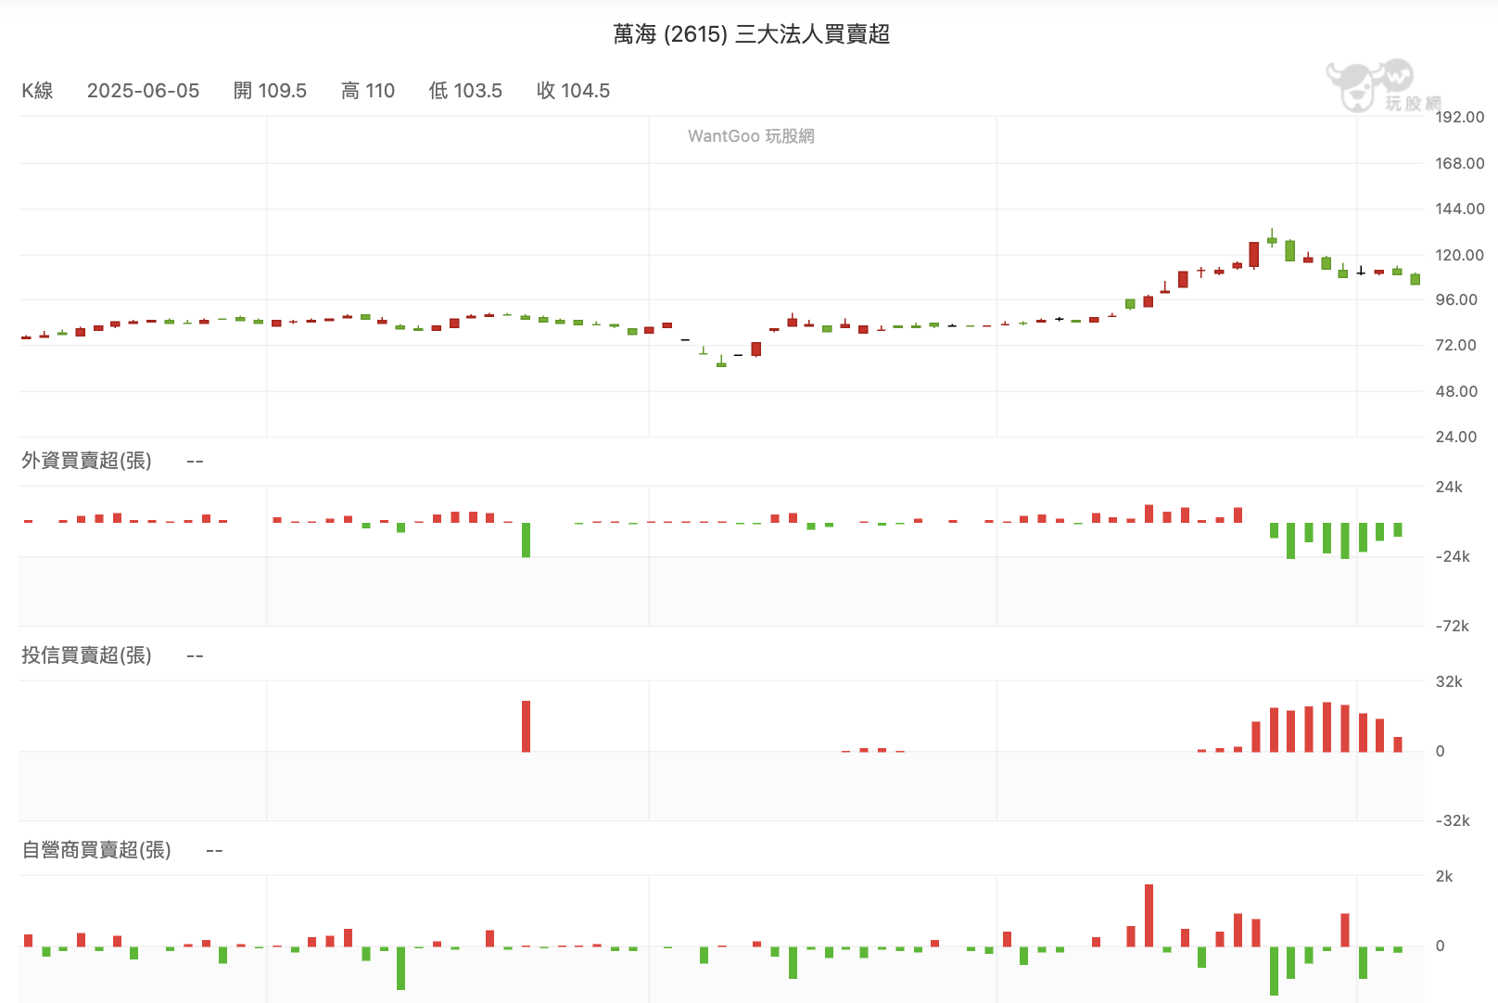
Task: Click the -72k axis label in the 外資 panel
Action: coord(1453,626)
